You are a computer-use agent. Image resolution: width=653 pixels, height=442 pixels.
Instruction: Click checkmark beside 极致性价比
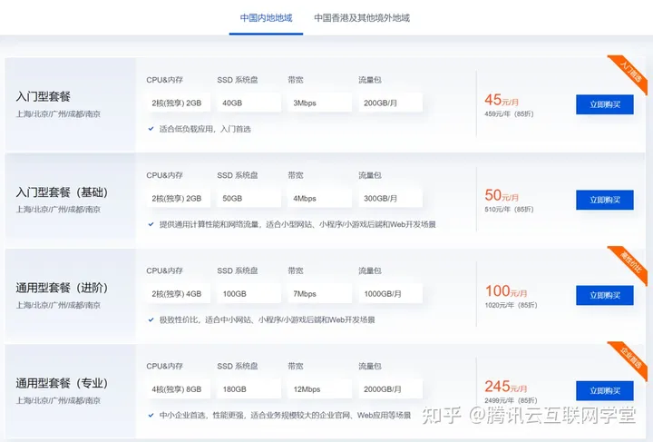pyautogui.click(x=151, y=319)
